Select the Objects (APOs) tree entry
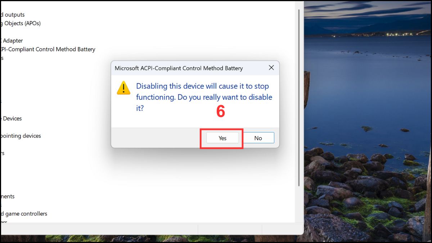Image resolution: width=432 pixels, height=243 pixels. 21,23
